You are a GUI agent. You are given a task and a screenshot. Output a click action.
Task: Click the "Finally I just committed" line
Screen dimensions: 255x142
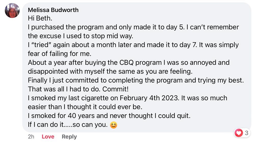pyautogui.click(x=136, y=81)
